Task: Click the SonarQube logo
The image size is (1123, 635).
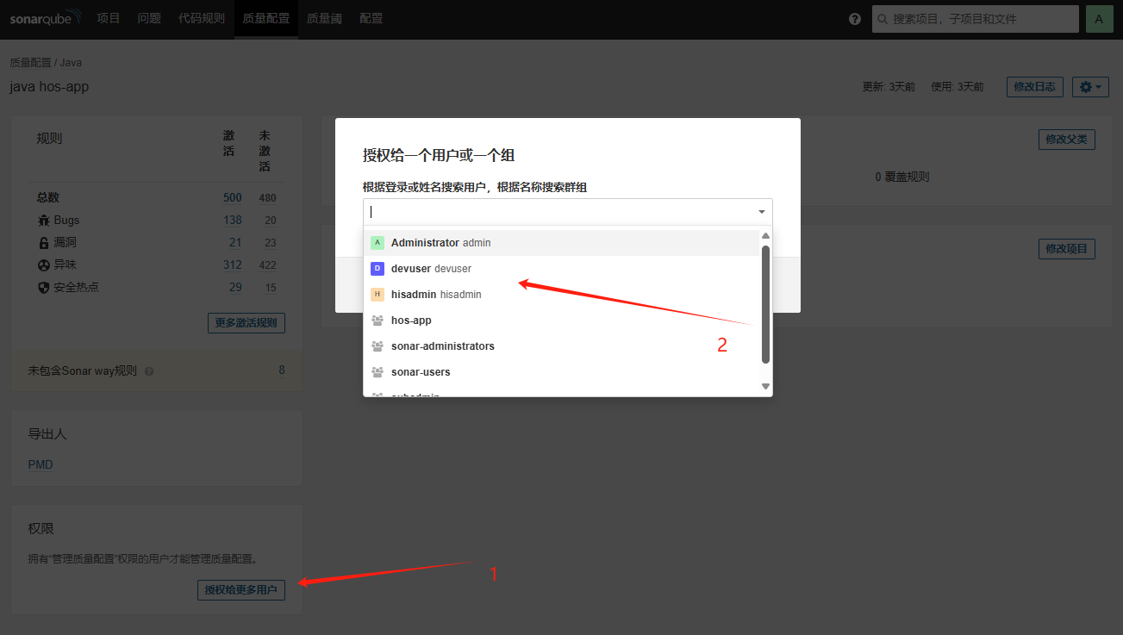Action: 46,18
